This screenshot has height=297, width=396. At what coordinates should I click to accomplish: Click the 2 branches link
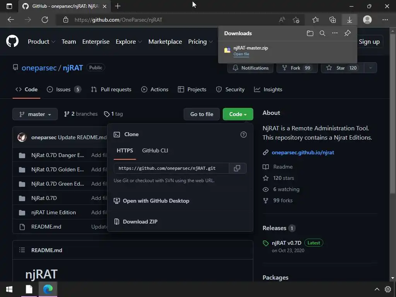coord(81,114)
